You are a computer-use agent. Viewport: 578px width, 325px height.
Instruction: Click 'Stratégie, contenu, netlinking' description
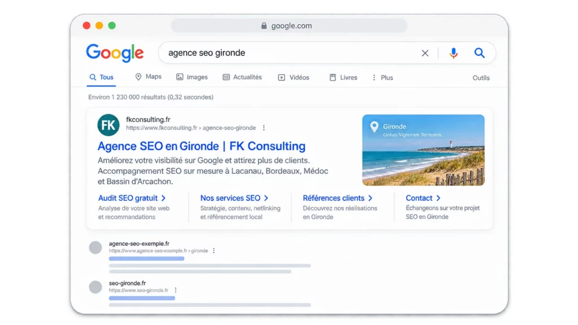coord(240,208)
